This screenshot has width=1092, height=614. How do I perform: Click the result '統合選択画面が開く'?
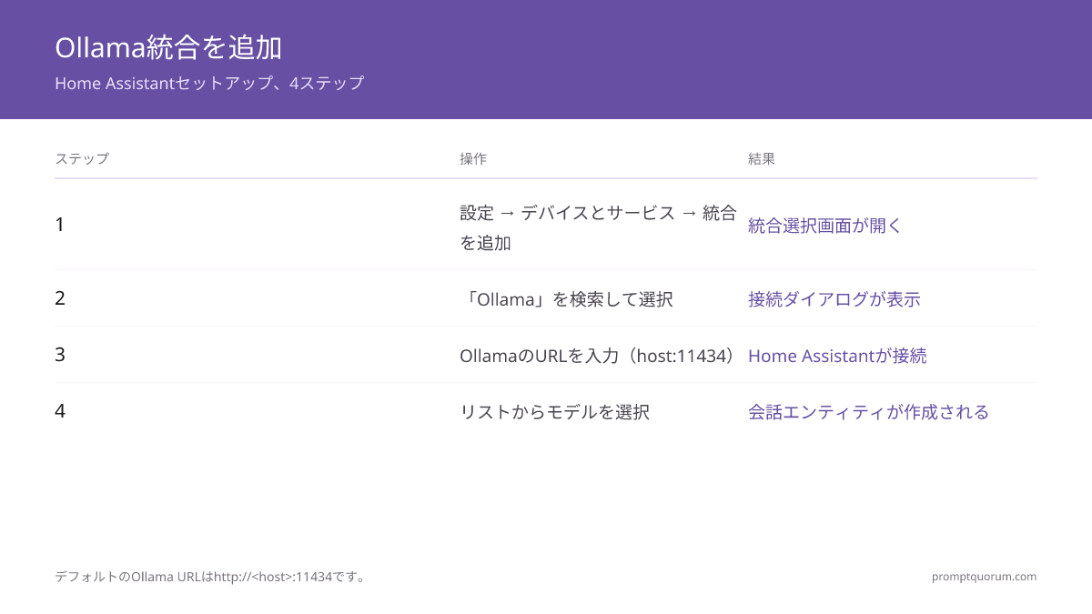[x=824, y=226]
